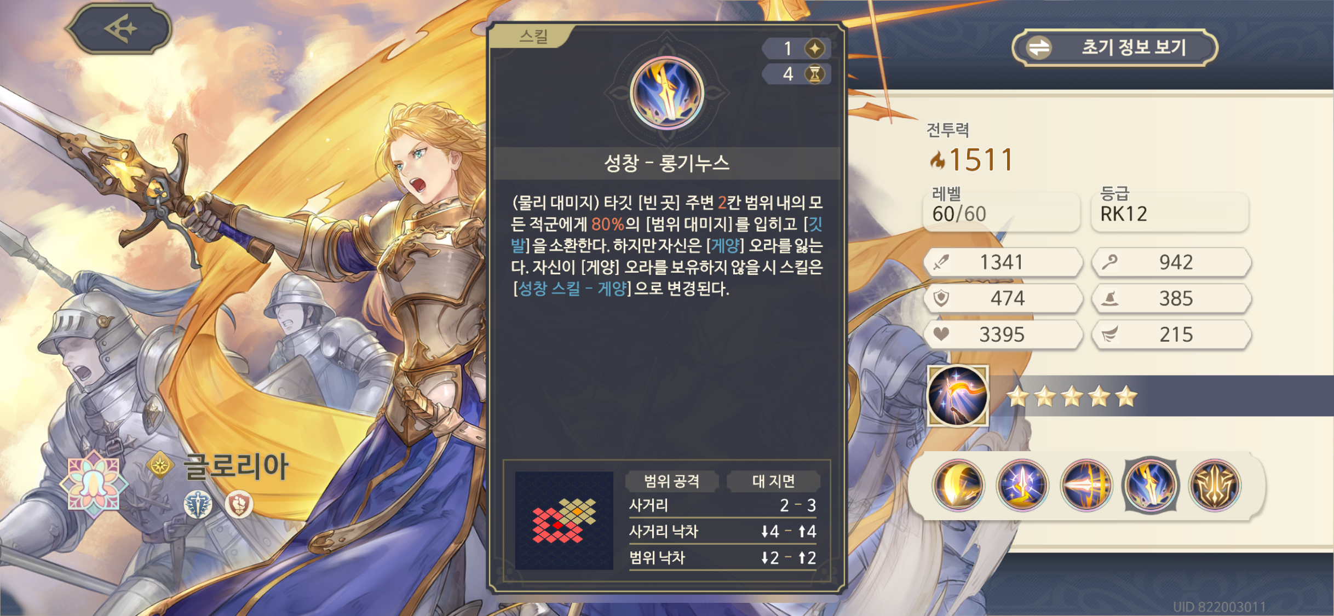Click 초기 정보 보기 toggle button
The width and height of the screenshot is (1334, 616).
[x=1114, y=48]
